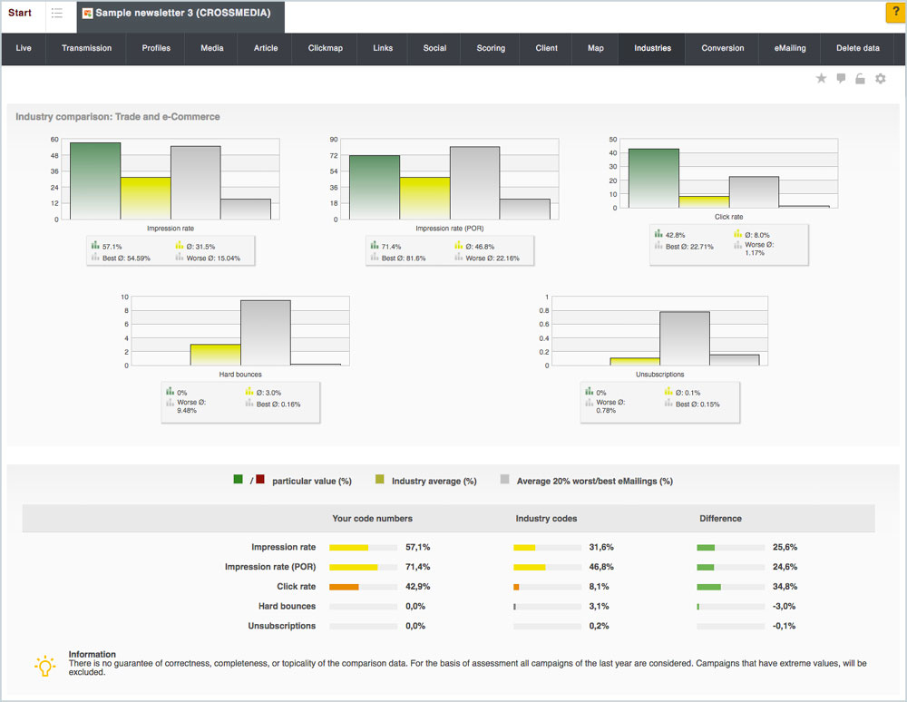
Task: Click the lightbulb Information icon
Action: [x=45, y=667]
